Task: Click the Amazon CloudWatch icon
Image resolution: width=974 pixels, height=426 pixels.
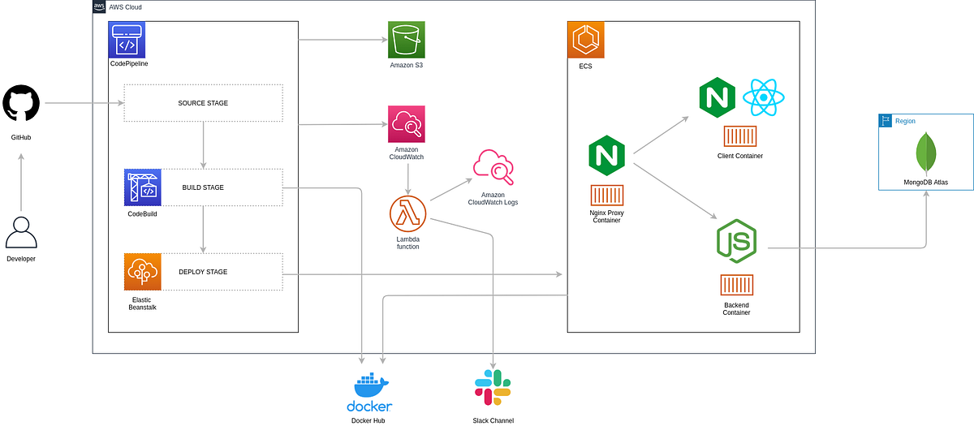Action: tap(406, 124)
